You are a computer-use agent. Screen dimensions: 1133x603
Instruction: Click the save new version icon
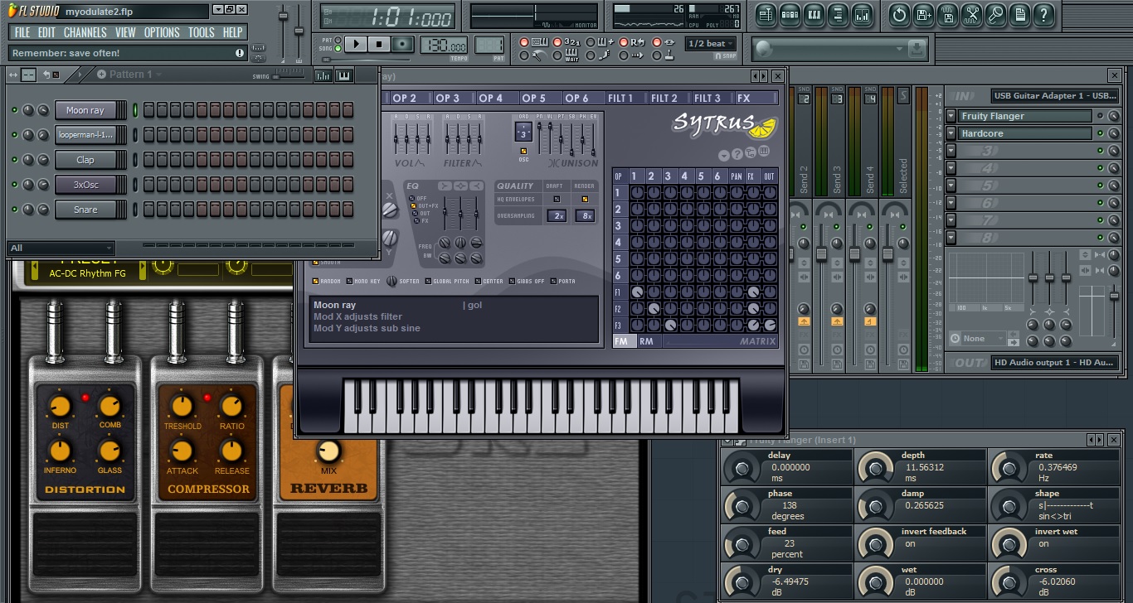[923, 14]
